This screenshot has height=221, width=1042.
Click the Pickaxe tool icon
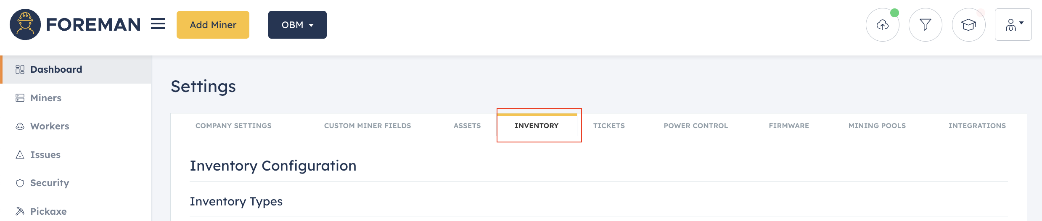point(20,211)
